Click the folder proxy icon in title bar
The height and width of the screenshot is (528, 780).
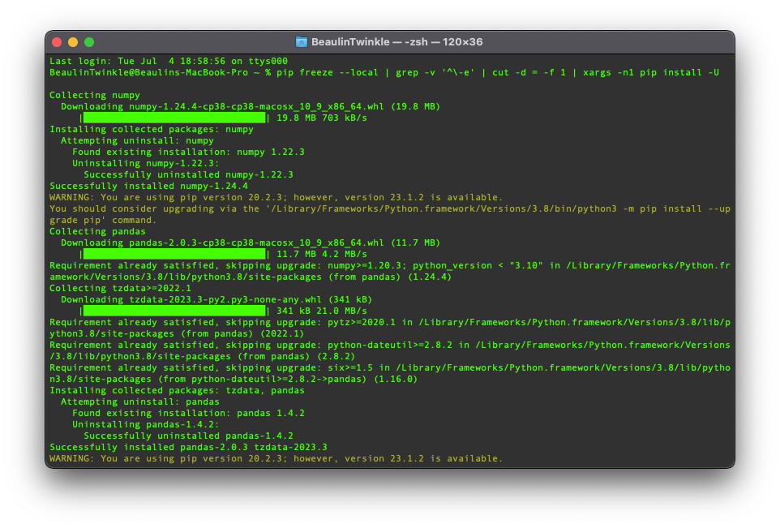302,41
